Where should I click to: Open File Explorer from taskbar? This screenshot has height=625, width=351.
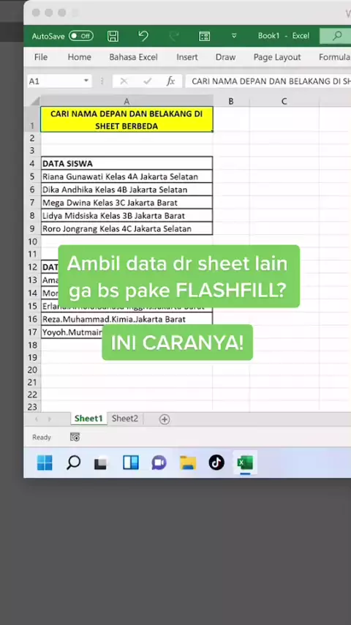tap(188, 463)
